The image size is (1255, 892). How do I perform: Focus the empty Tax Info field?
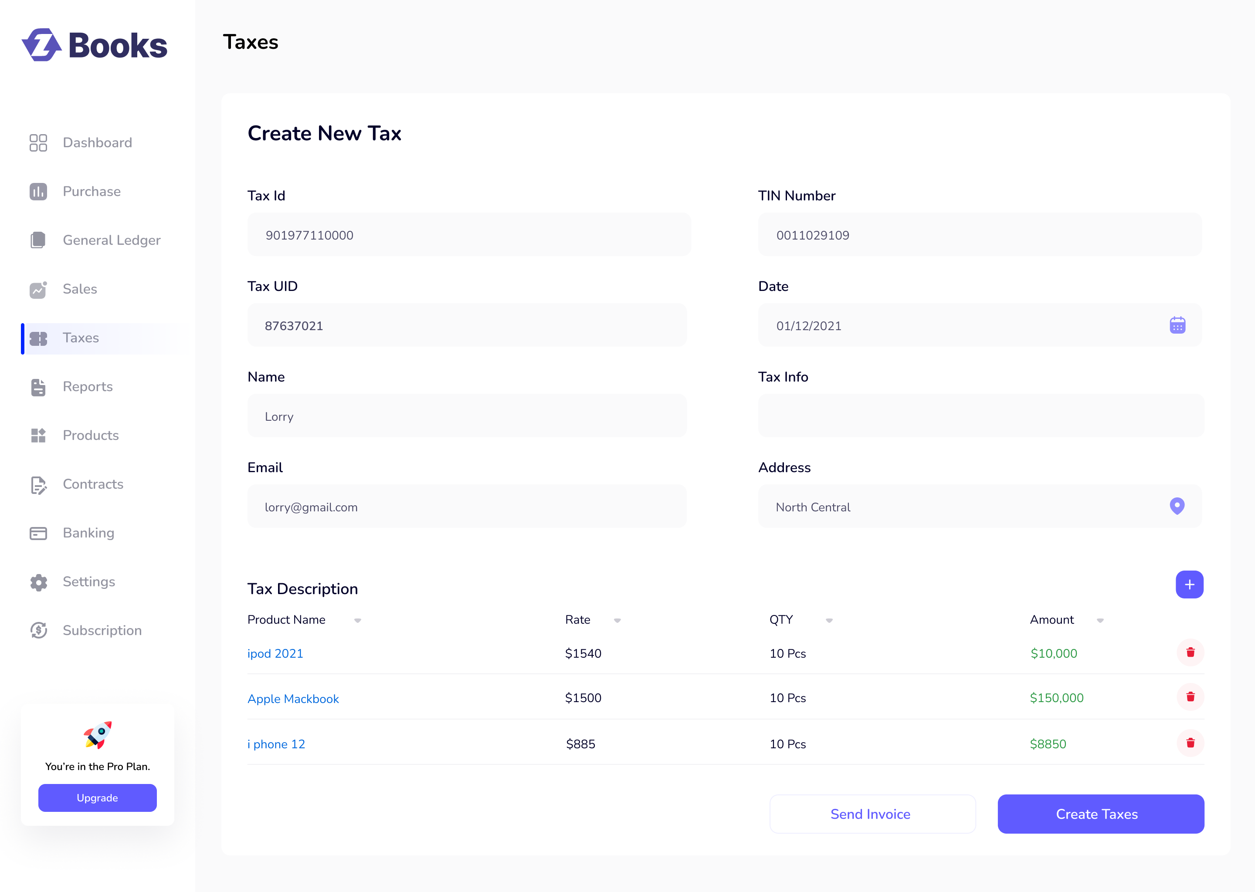(981, 416)
